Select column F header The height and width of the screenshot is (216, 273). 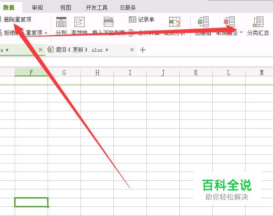(32, 72)
